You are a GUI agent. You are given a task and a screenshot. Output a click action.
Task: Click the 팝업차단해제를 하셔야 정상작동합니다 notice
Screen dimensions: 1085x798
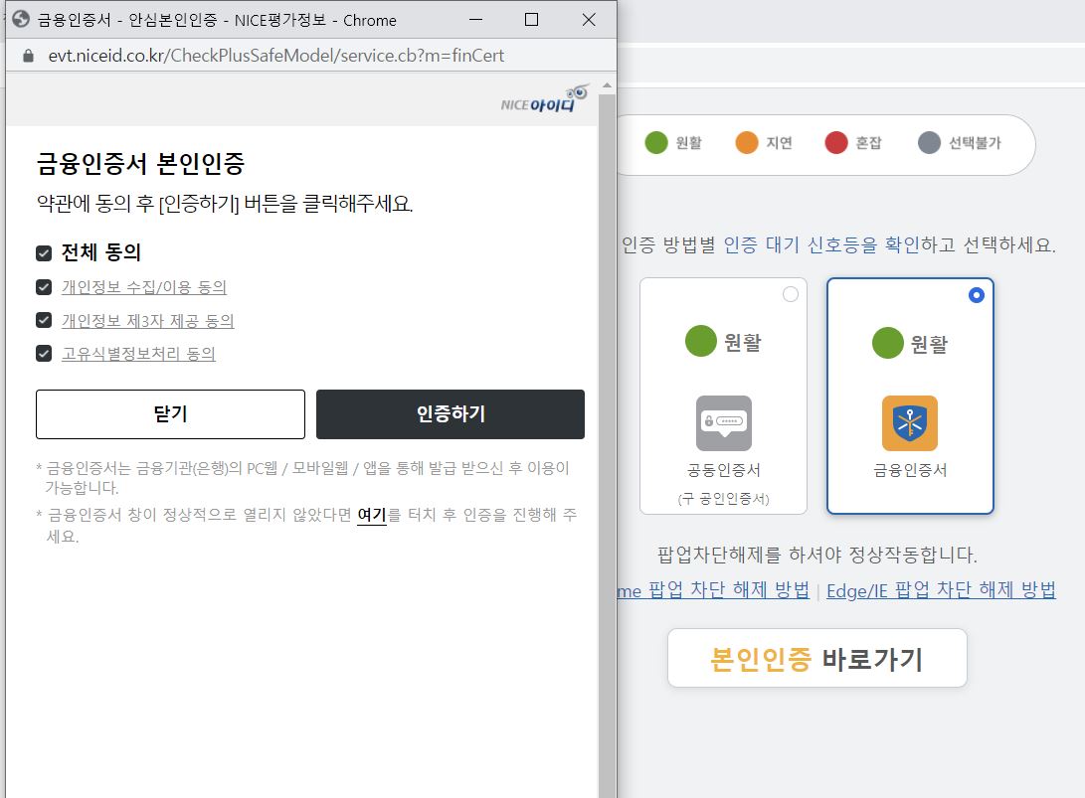click(817, 555)
